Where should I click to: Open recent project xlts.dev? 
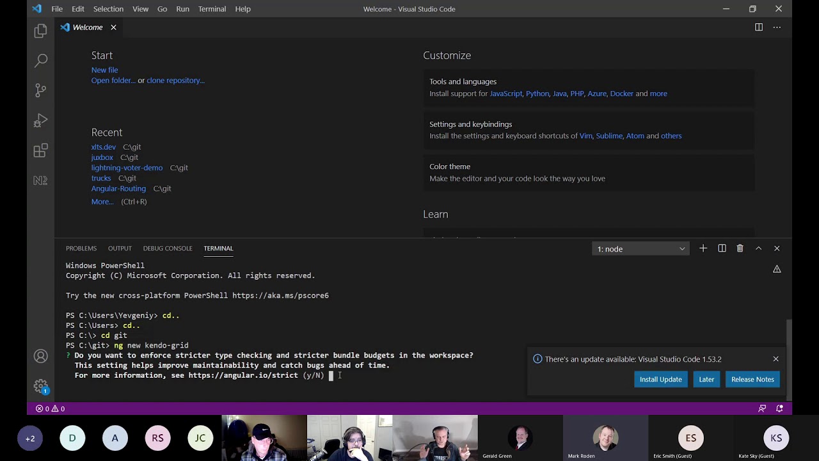click(103, 147)
